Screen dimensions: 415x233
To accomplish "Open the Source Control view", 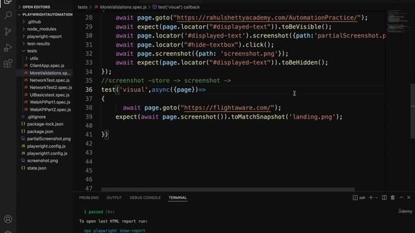I will tap(8, 31).
